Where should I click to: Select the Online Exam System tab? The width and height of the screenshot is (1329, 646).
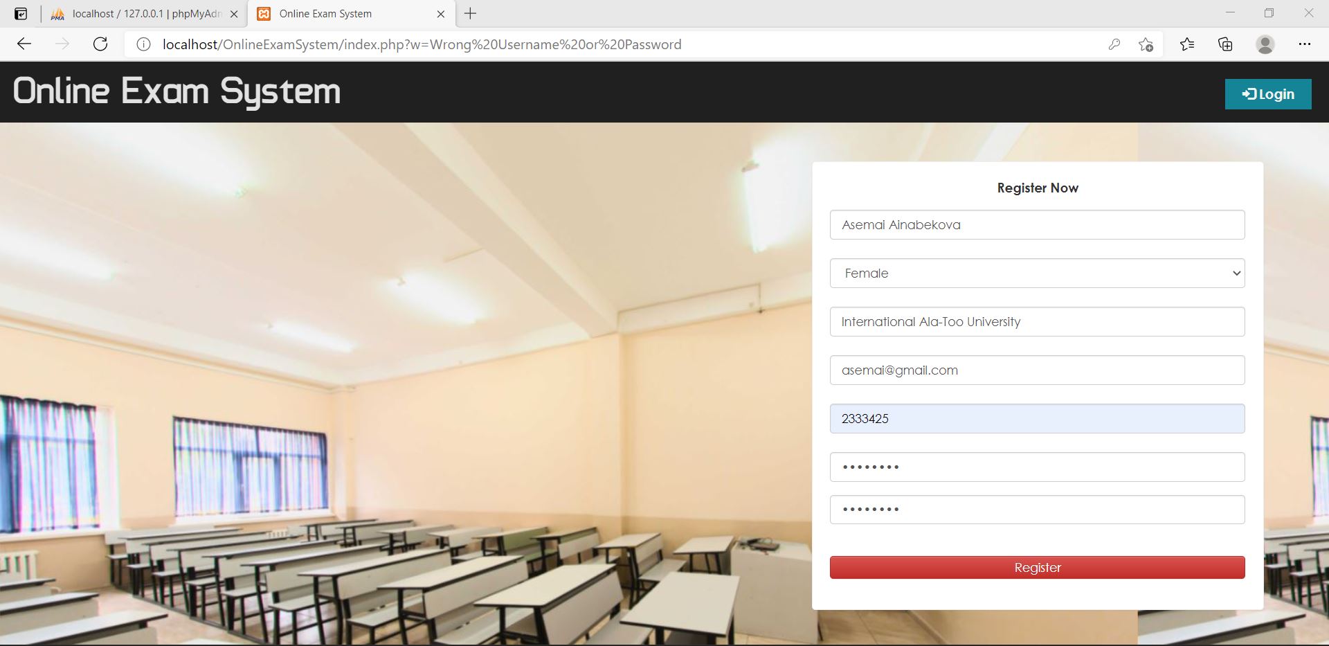351,14
